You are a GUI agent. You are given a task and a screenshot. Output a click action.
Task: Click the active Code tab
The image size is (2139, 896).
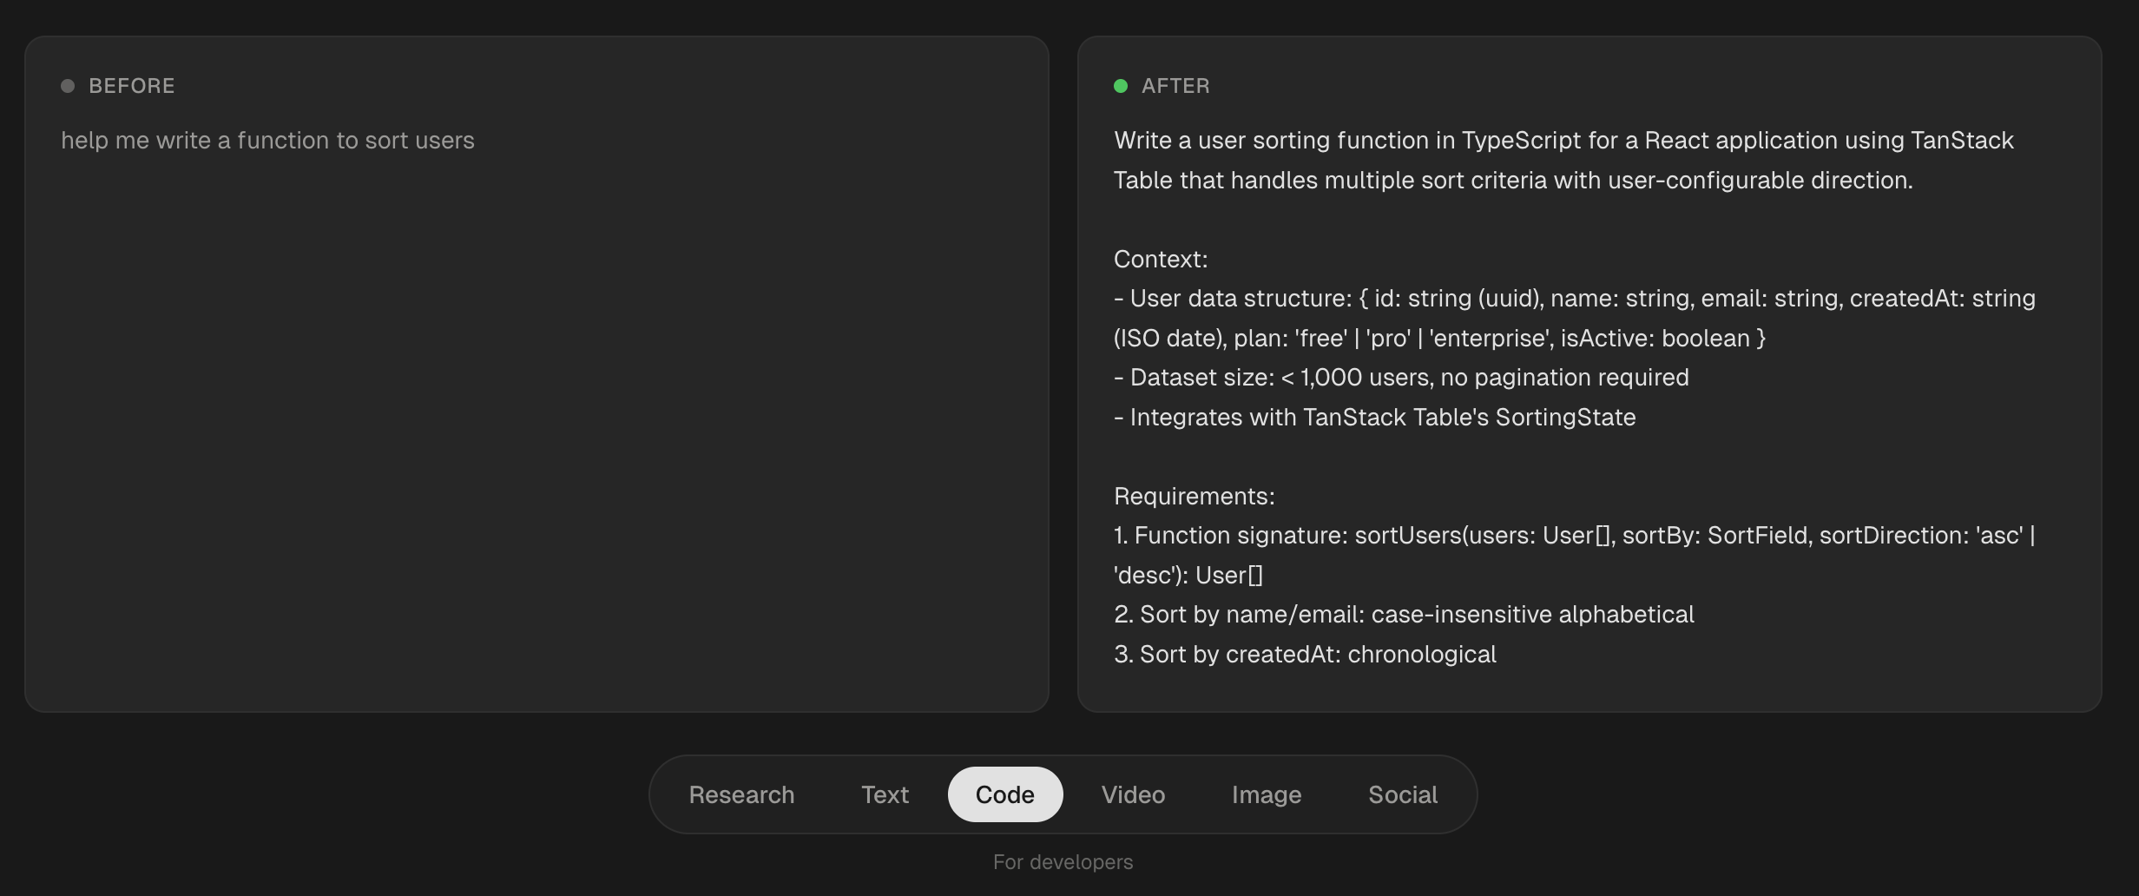tap(1005, 794)
